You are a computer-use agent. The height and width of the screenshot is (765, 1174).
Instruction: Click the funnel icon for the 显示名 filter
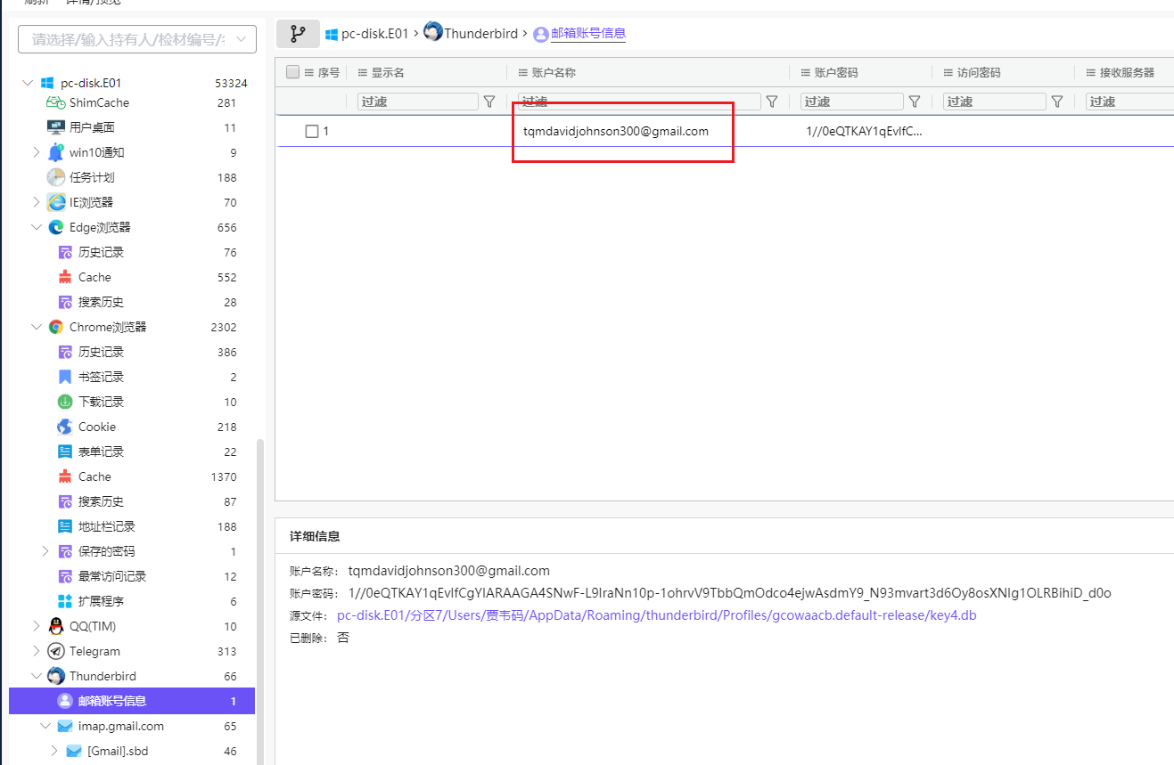click(489, 102)
